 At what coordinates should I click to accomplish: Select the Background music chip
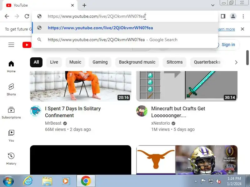(x=137, y=62)
